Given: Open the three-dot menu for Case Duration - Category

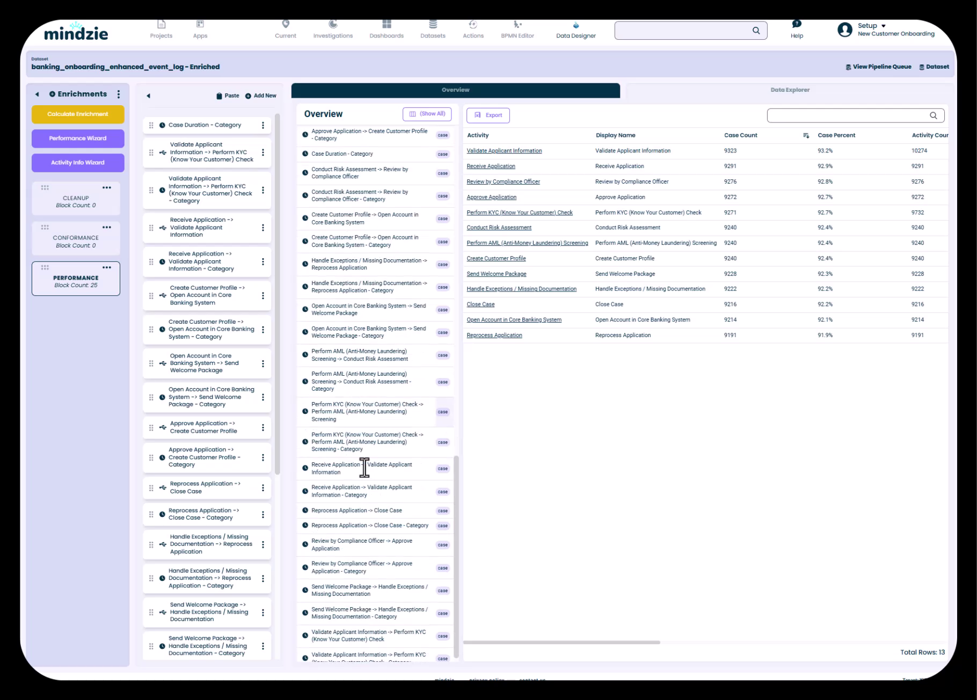Looking at the screenshot, I should pyautogui.click(x=263, y=125).
